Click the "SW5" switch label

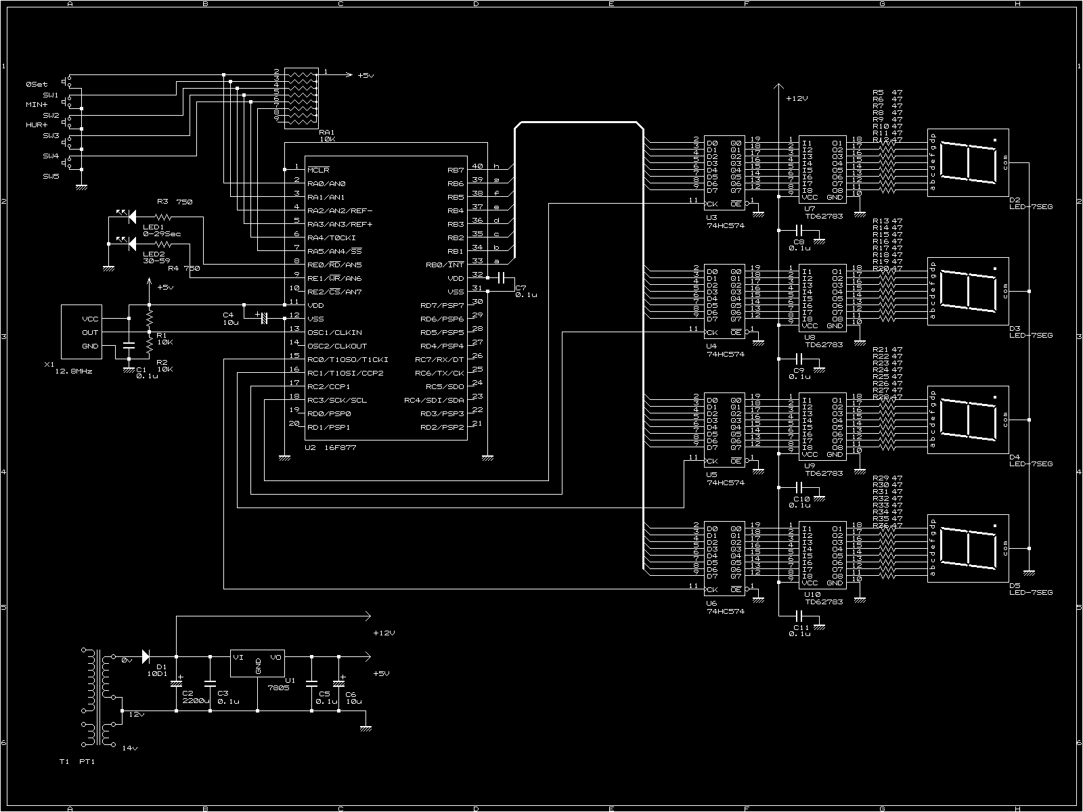click(x=51, y=176)
